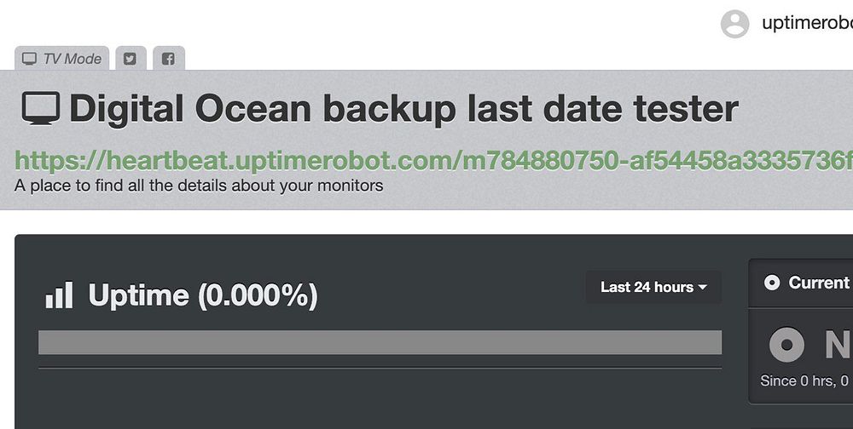Click the large N status text
Screen dimensions: 853x429
[x=838, y=345]
